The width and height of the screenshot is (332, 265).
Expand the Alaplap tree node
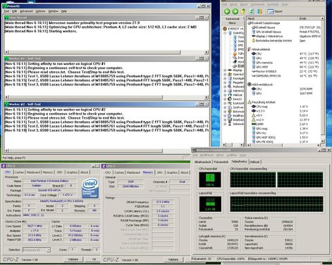[225, 70]
